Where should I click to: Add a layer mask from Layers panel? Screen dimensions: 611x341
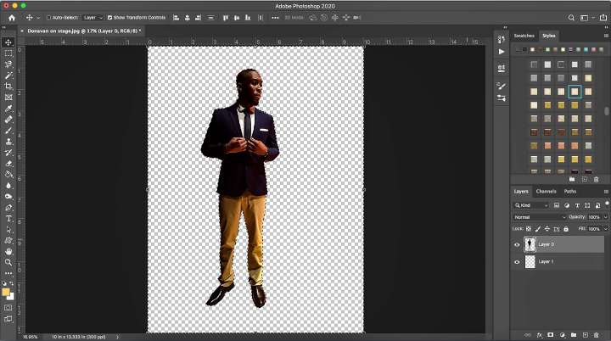click(x=550, y=335)
